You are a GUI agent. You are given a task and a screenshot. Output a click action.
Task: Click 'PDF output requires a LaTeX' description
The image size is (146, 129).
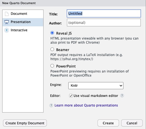pos(86,57)
